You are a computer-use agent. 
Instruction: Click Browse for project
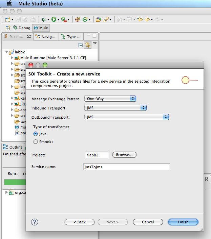(124, 155)
